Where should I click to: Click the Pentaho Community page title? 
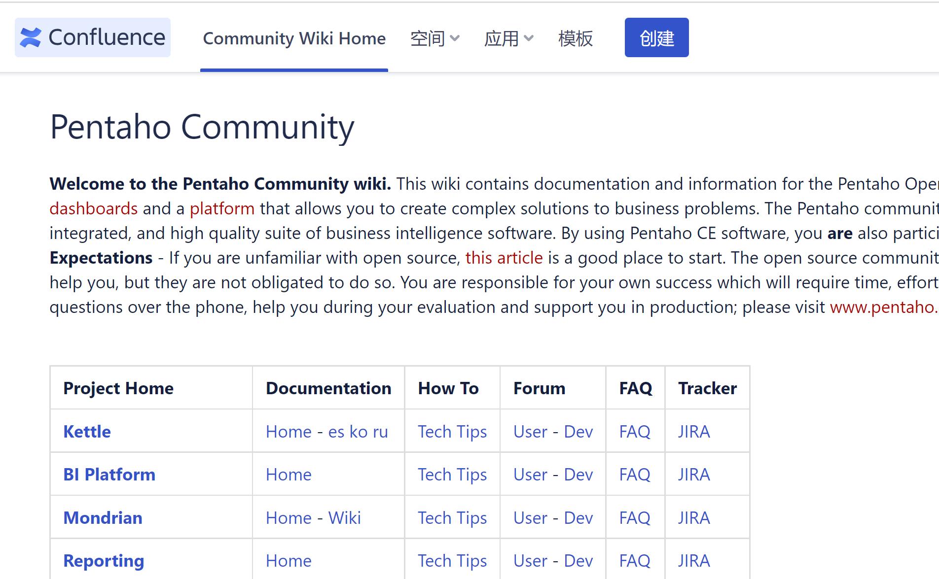202,127
